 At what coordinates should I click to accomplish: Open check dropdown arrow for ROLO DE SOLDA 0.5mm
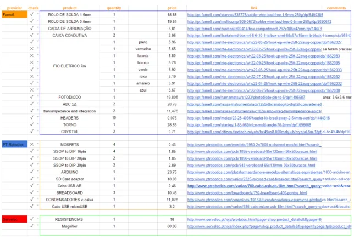pyautogui.click(x=38, y=21)
